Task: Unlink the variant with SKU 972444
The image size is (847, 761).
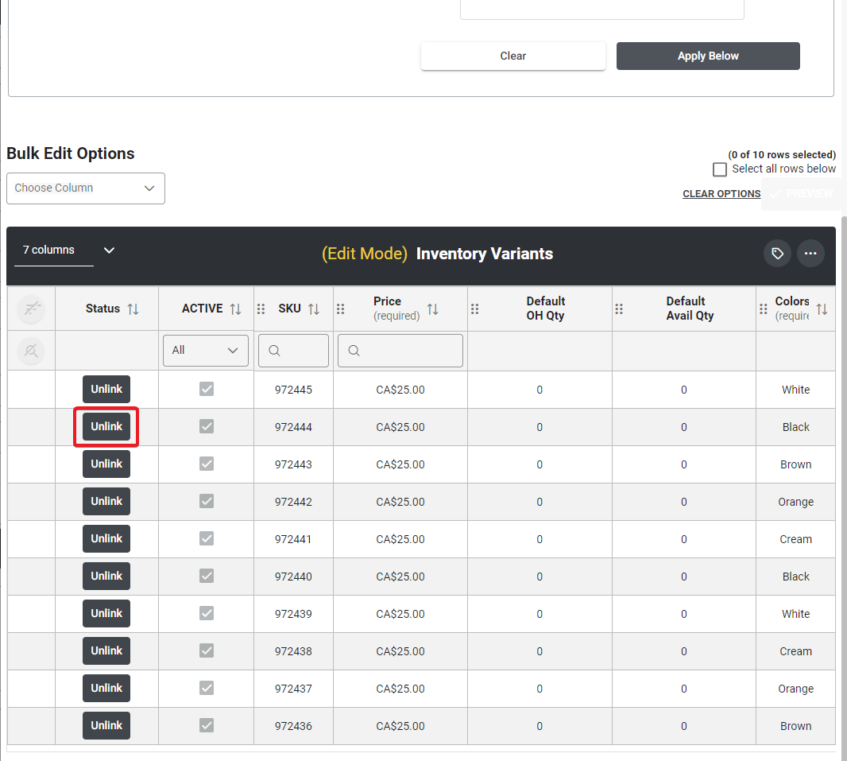Action: 106,427
